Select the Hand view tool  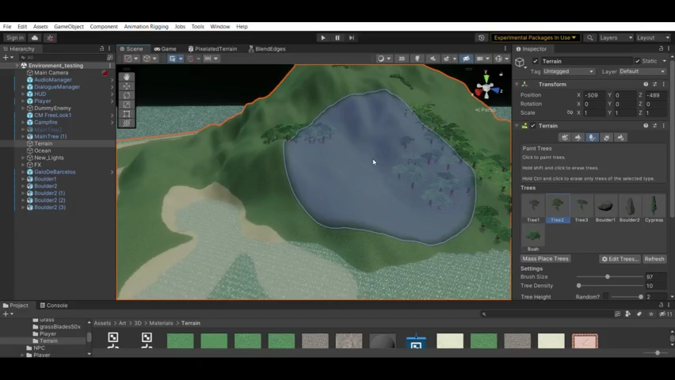[x=127, y=77]
